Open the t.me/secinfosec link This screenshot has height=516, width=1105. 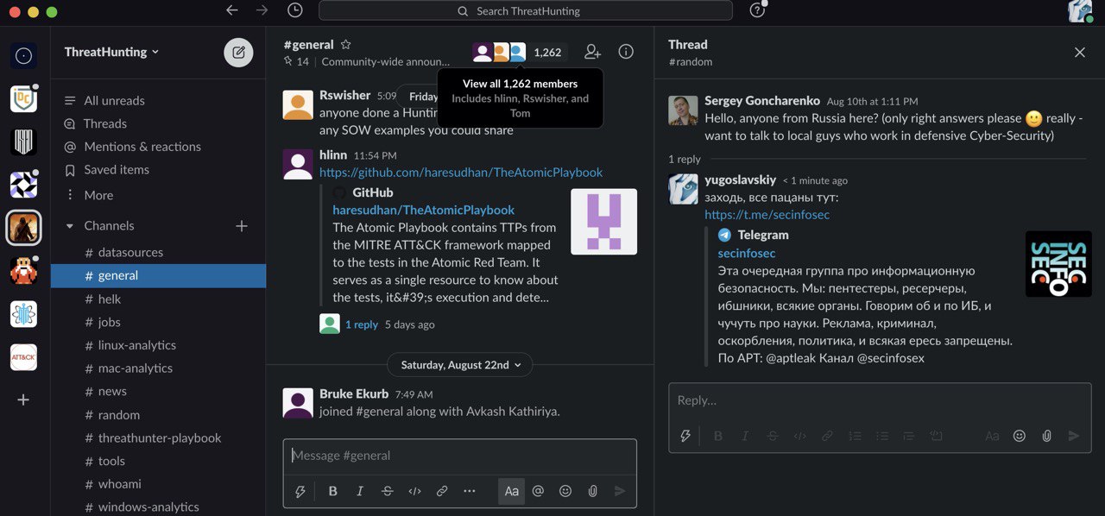767,215
